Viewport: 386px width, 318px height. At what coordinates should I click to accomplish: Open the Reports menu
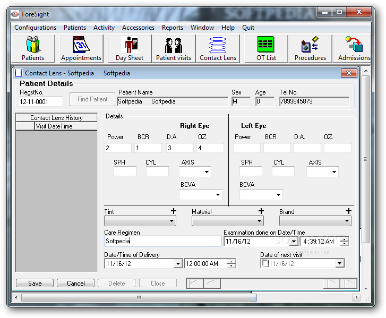173,28
